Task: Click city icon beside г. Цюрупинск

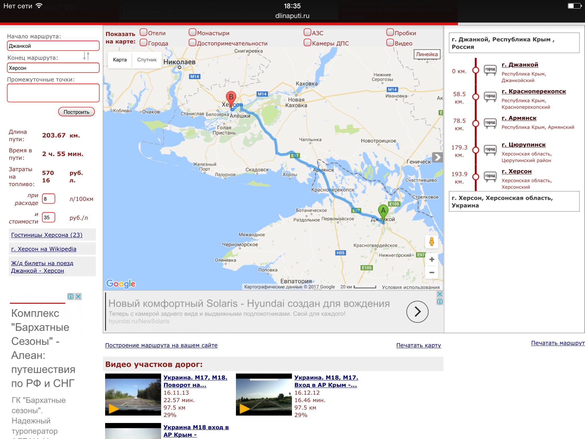Action: 490,149
